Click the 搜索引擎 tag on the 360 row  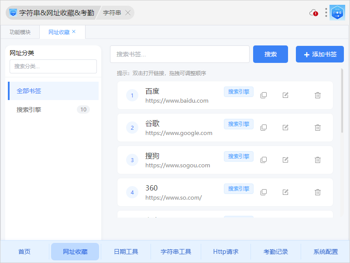pyautogui.click(x=239, y=189)
